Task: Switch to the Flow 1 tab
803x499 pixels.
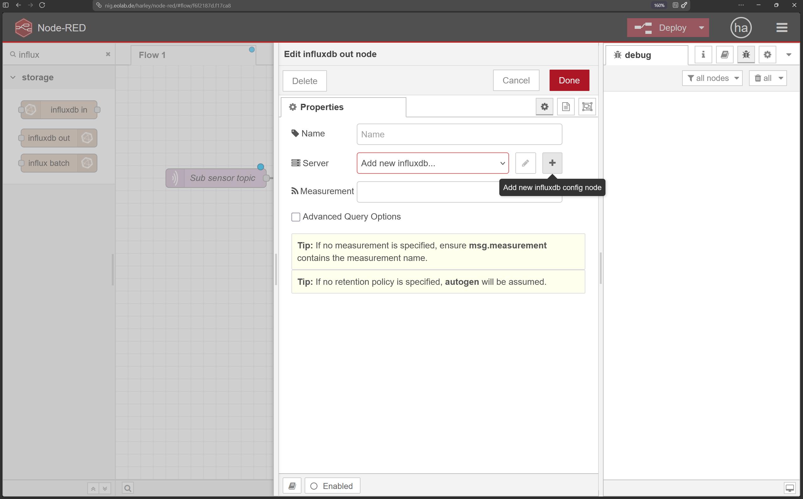Action: [x=193, y=55]
